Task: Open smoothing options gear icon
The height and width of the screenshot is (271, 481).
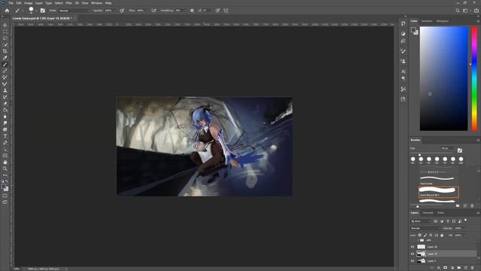Action: tap(192, 11)
